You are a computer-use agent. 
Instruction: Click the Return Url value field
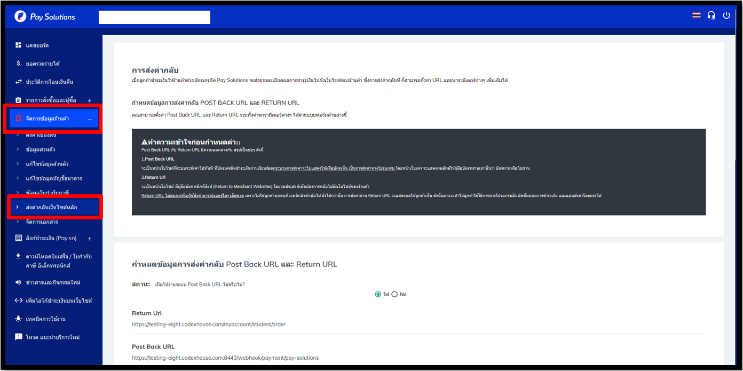point(209,324)
